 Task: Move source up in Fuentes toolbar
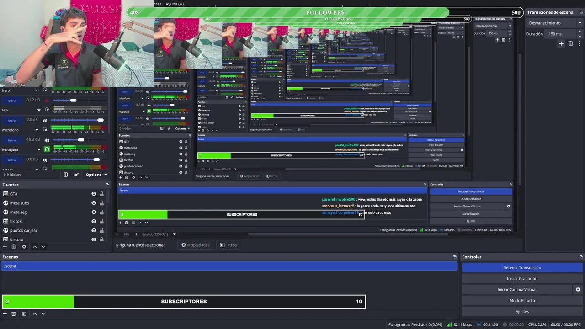(34, 247)
